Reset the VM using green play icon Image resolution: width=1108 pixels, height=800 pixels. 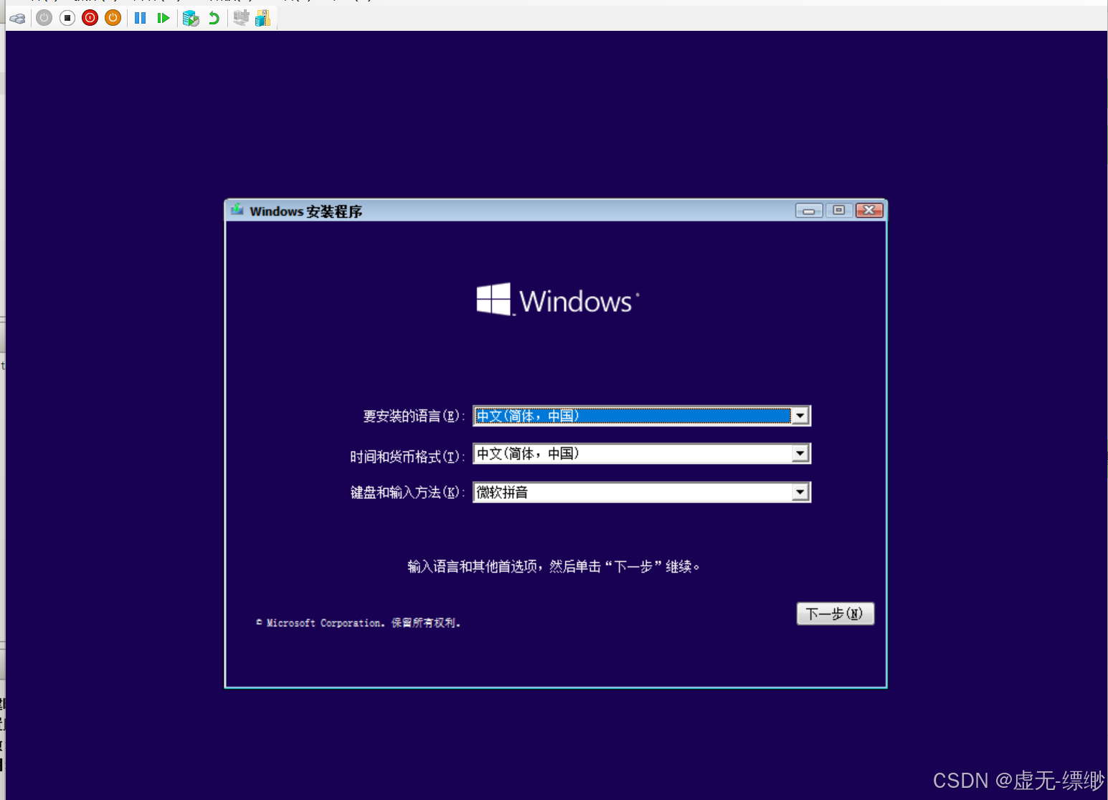coord(164,18)
